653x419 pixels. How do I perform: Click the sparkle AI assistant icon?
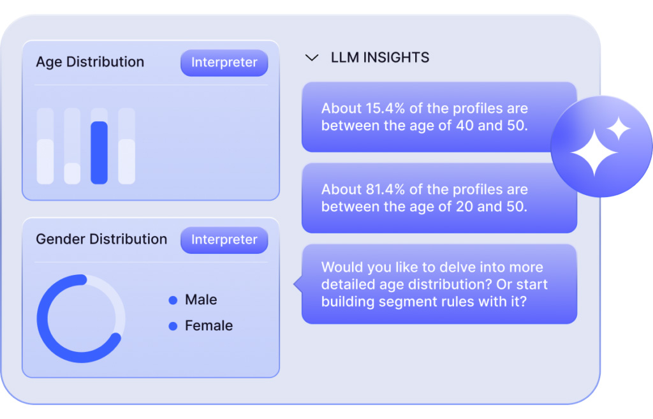click(601, 147)
